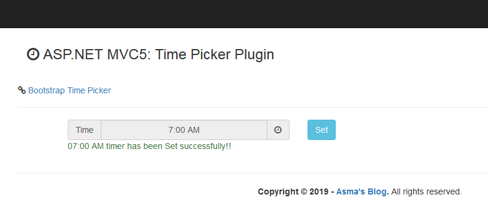Click the dark navigation bar at the top

click(244, 14)
